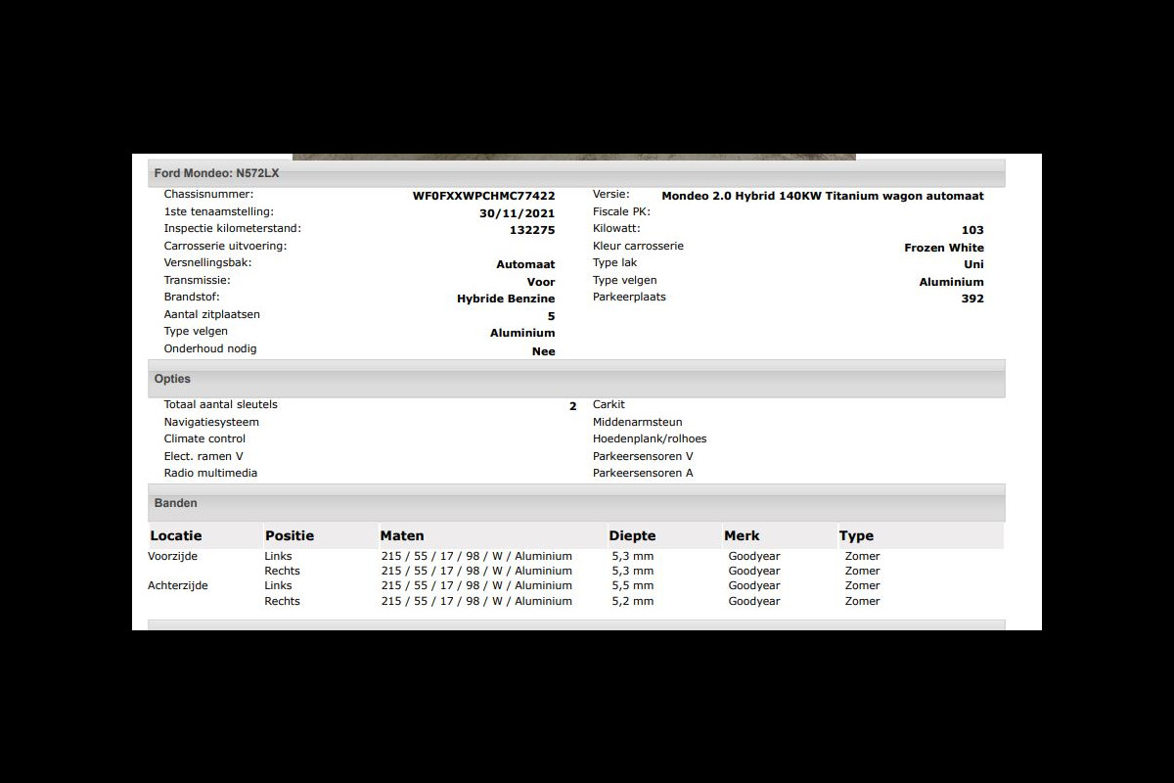Click the Diepte column header
This screenshot has width=1174, height=783.
[x=632, y=535]
